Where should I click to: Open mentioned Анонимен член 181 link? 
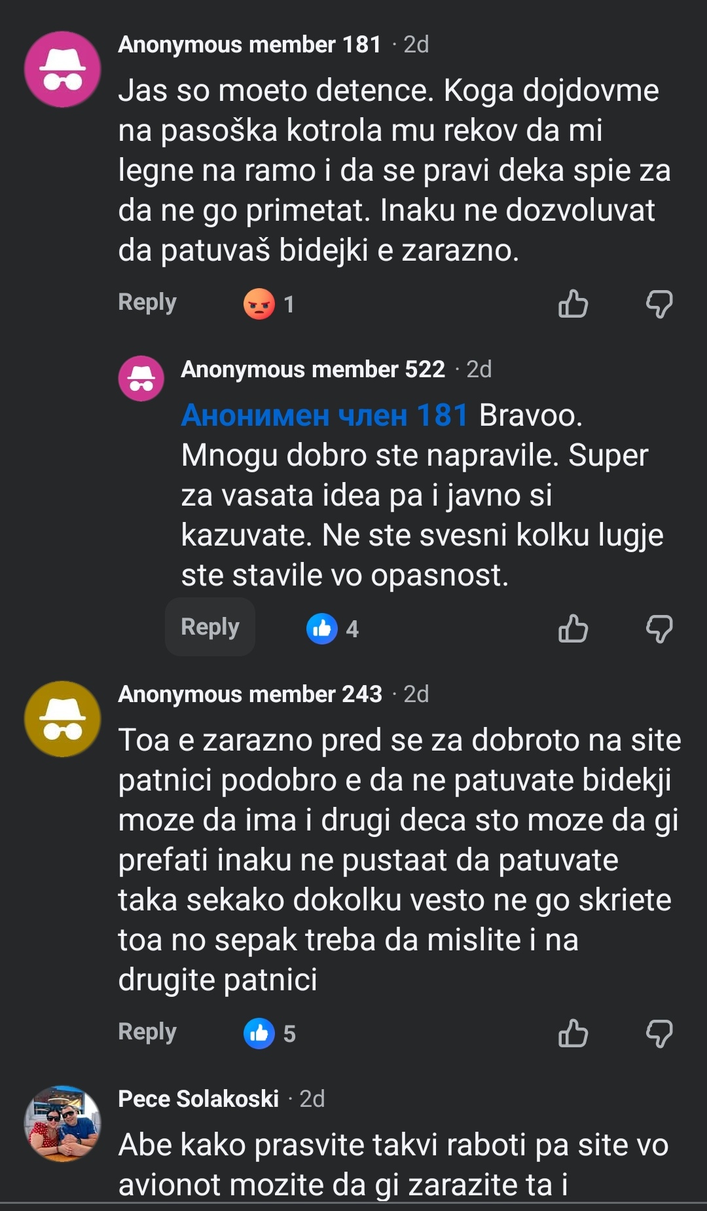325,415
